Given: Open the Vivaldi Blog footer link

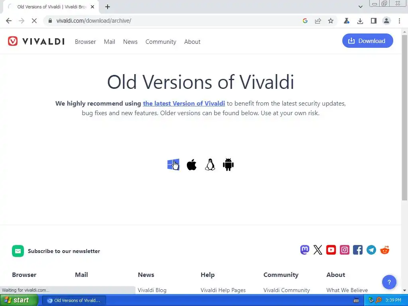Looking at the screenshot, I should coord(152,290).
